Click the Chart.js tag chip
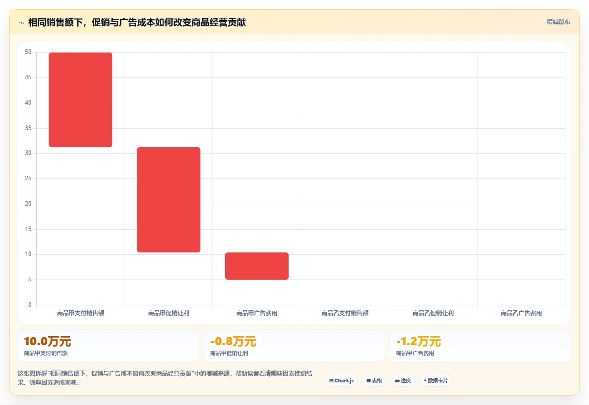 pos(341,381)
